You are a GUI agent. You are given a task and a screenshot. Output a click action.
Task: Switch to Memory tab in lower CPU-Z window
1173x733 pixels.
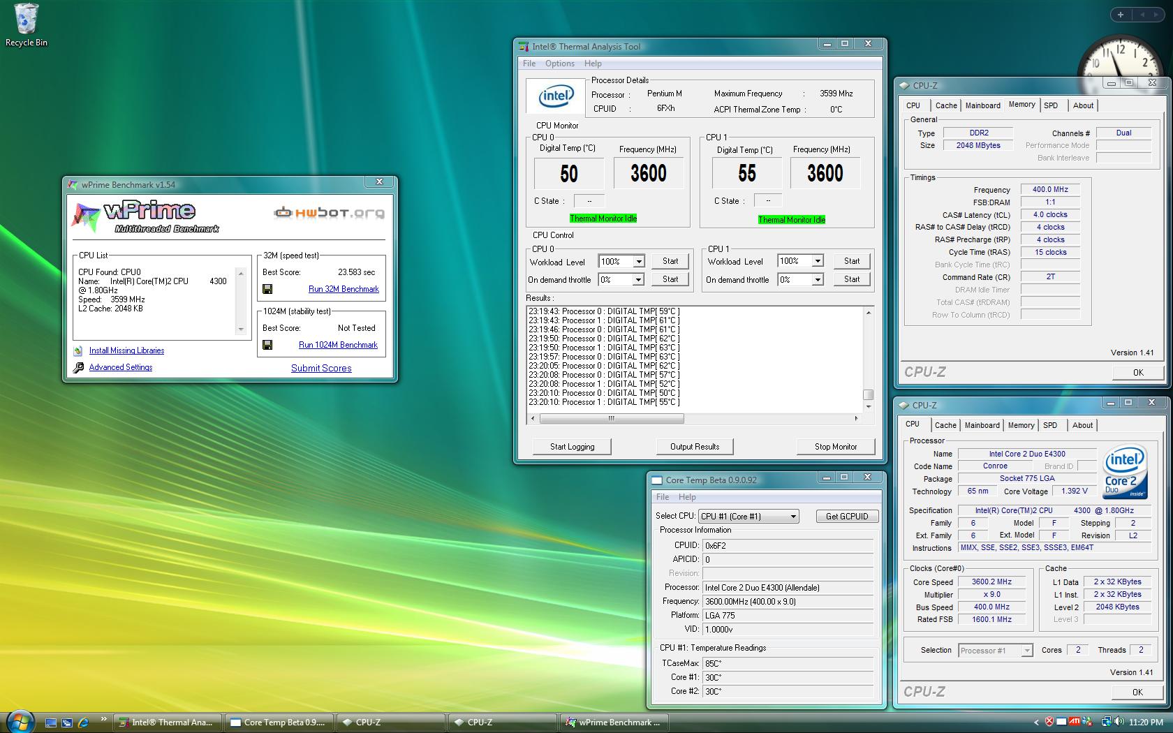coord(1021,425)
